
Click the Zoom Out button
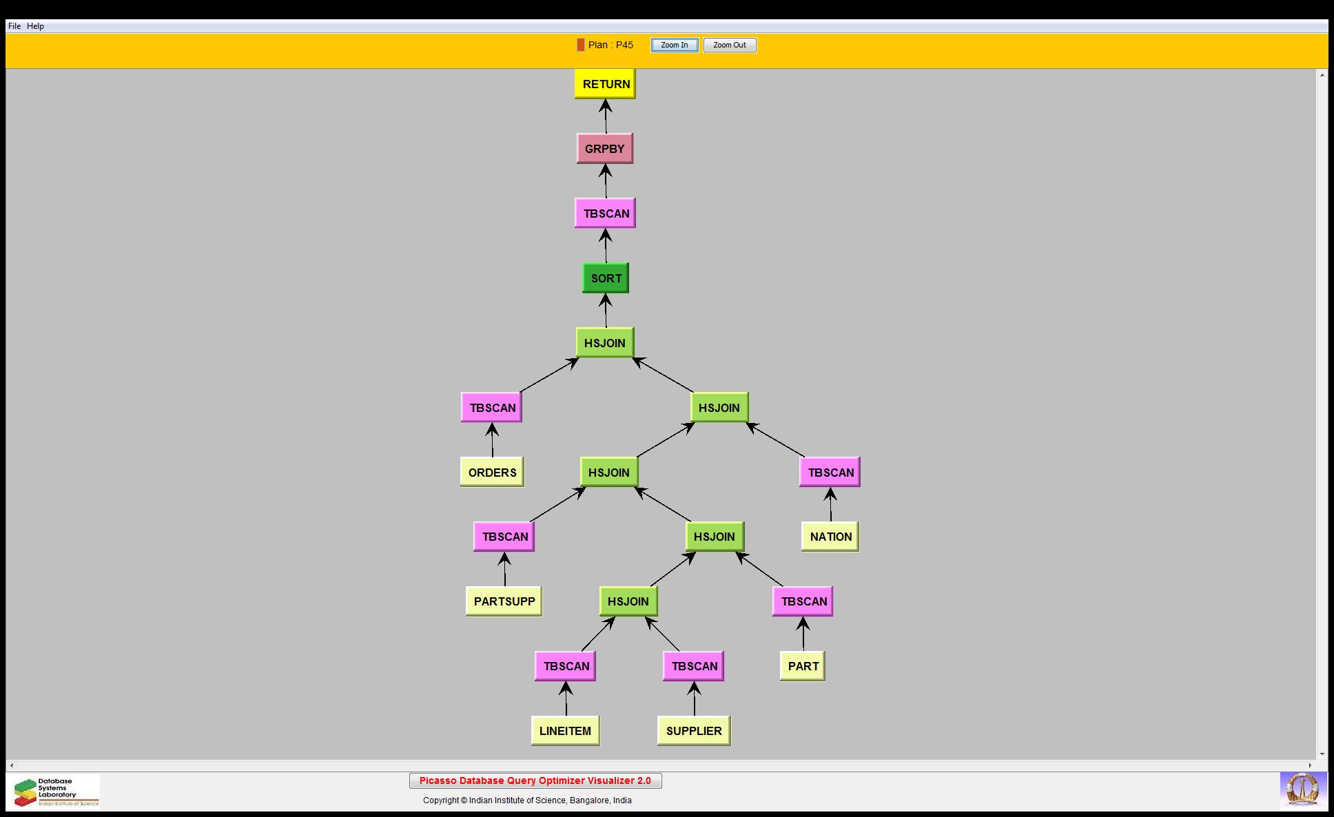[x=729, y=45]
